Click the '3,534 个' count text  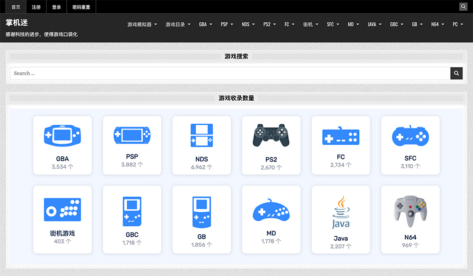click(62, 167)
